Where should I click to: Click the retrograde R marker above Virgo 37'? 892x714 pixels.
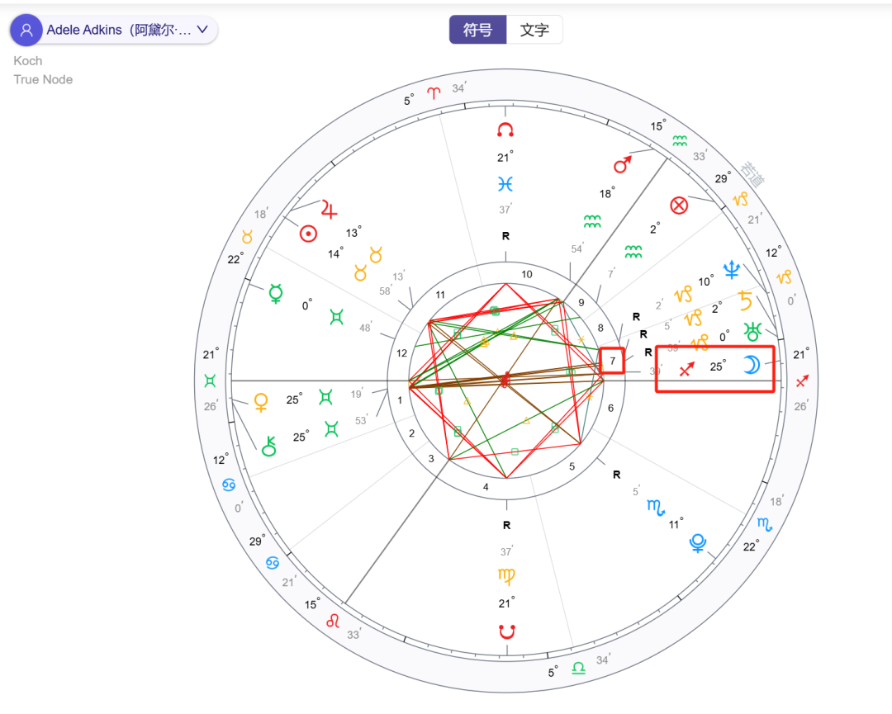coord(506,525)
